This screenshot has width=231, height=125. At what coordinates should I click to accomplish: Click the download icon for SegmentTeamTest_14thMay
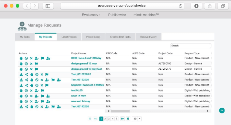click(21, 85)
